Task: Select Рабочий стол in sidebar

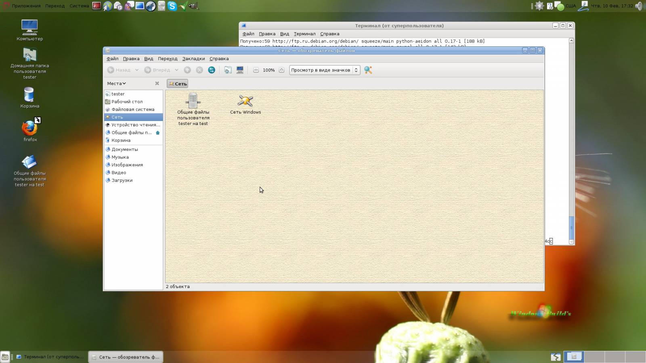Action: tap(134, 102)
